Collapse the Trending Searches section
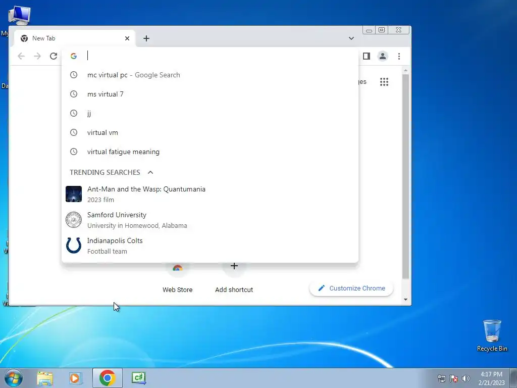The width and height of the screenshot is (517, 388). 150,172
